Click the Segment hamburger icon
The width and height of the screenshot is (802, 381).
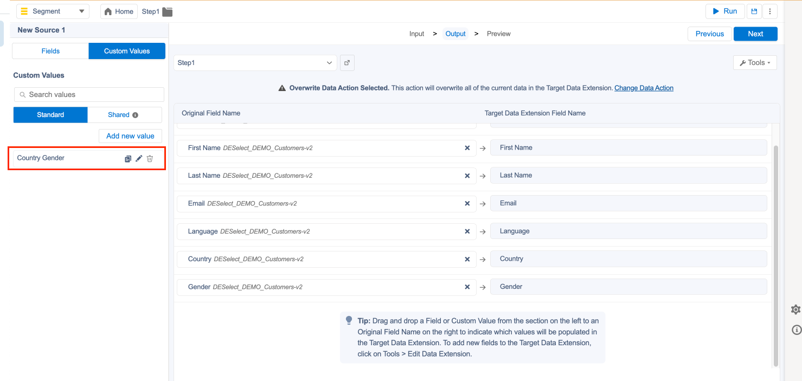[23, 11]
